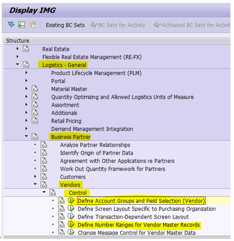Open documentation icon for Customers
Viewport: 234px width, 241px height.
(44, 177)
